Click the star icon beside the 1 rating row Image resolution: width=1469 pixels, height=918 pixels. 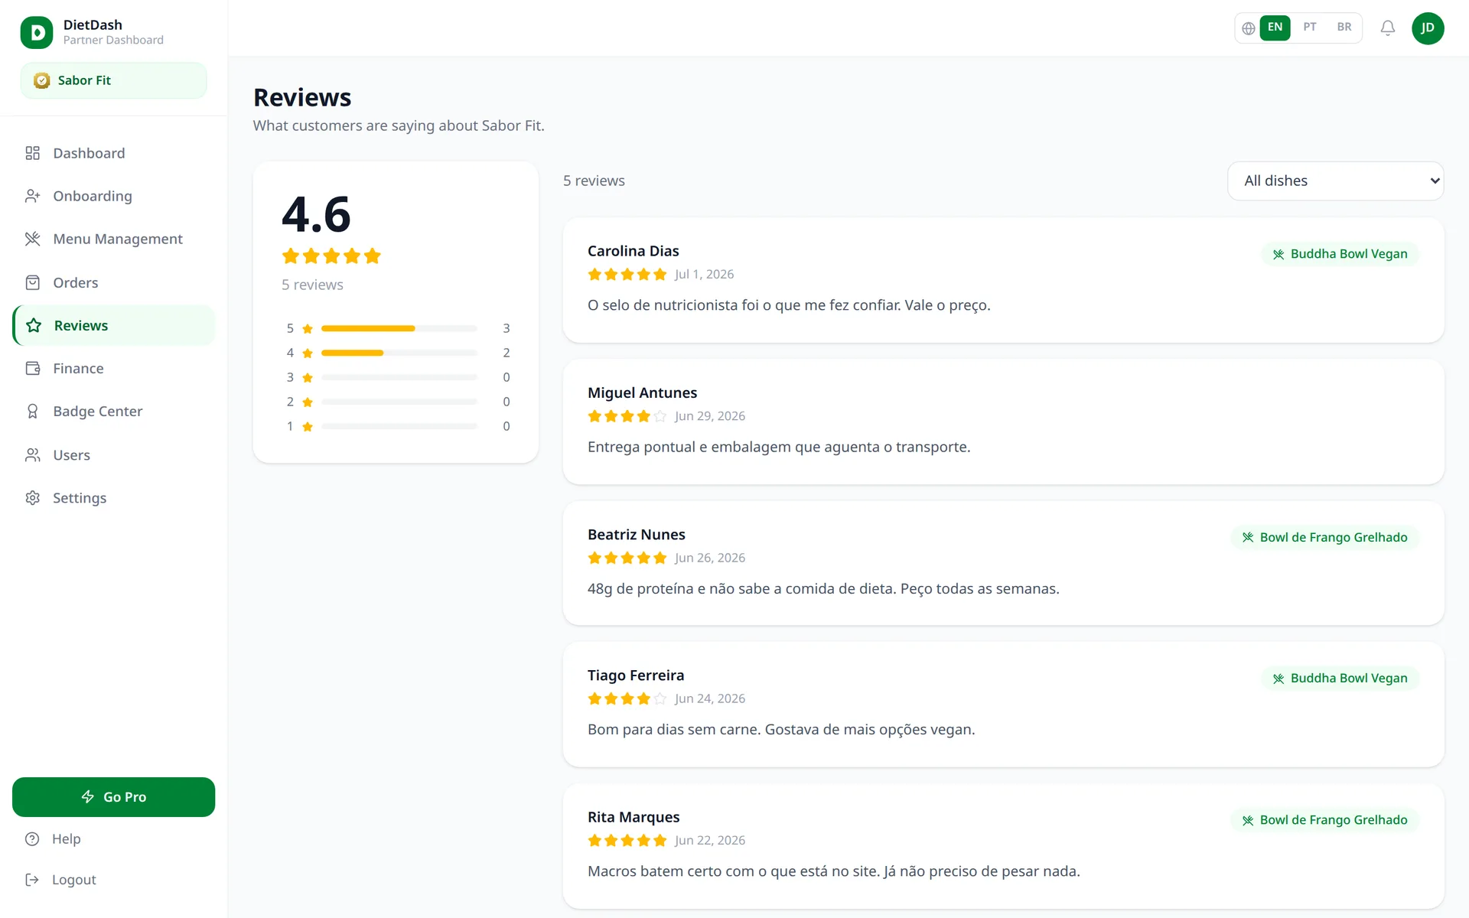click(308, 426)
